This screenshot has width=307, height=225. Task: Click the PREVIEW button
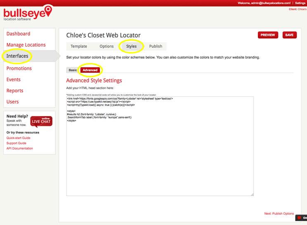pos(268,35)
